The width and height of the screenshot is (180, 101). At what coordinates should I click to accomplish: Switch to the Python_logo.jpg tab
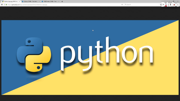tap(11, 1)
